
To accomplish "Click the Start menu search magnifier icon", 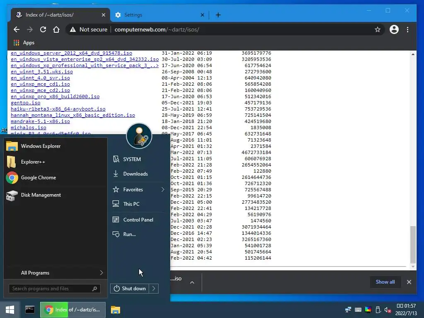I will pos(94,289).
